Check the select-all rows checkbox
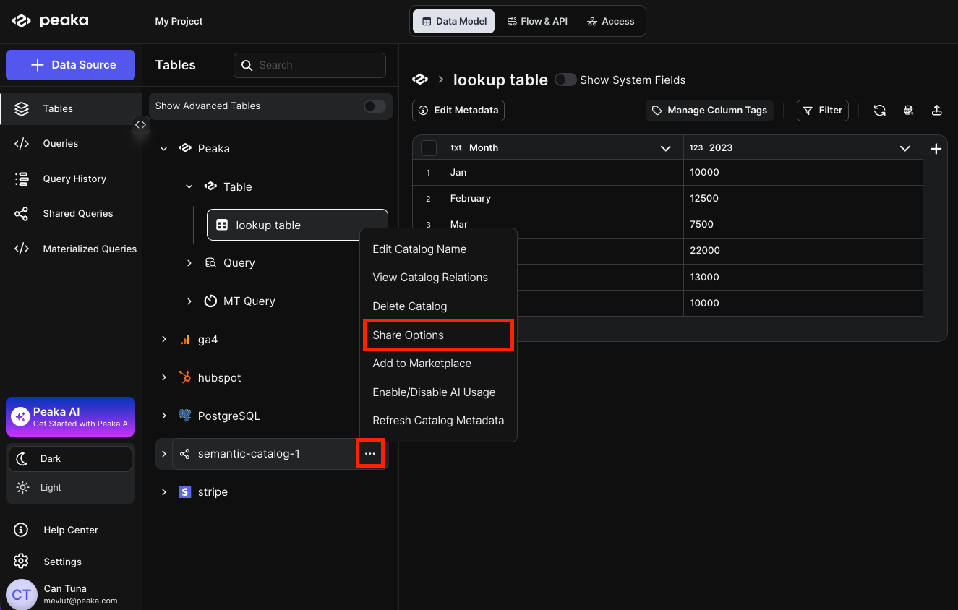Screen dimensions: 958x610 (x=429, y=148)
